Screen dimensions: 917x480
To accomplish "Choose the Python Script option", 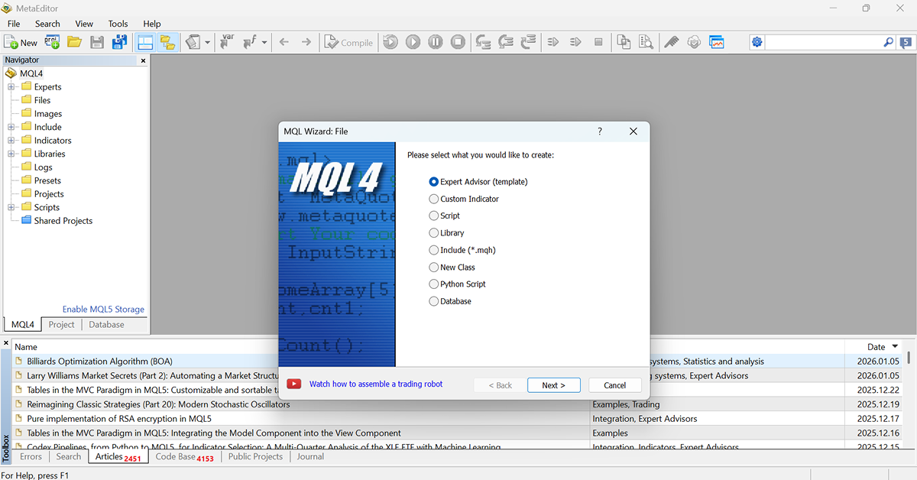I will (433, 284).
